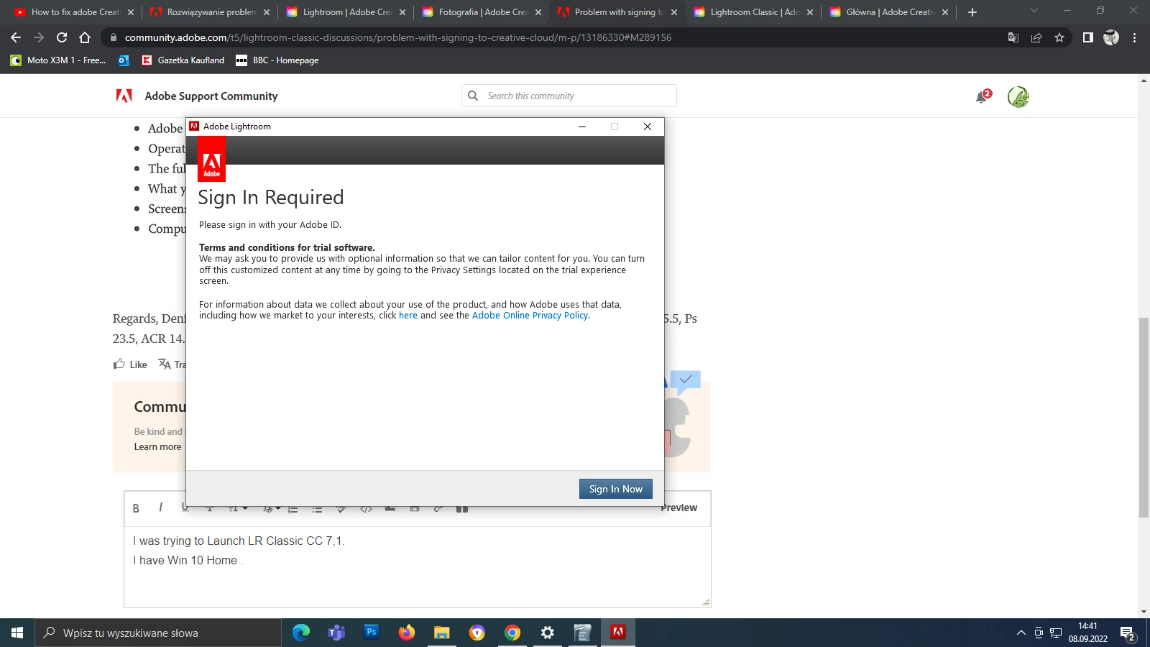Reload the current page
Image resolution: width=1150 pixels, height=647 pixels.
tap(62, 37)
